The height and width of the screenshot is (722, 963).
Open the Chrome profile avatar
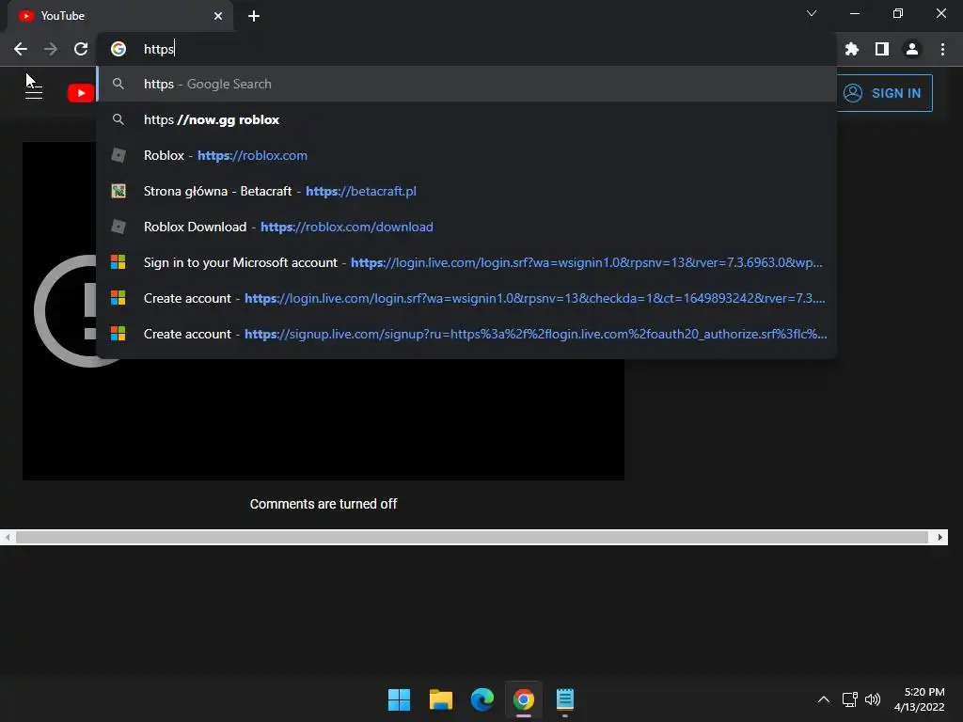(x=912, y=49)
